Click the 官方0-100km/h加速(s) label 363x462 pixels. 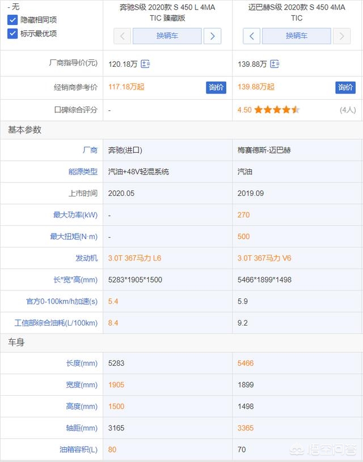coord(62,301)
